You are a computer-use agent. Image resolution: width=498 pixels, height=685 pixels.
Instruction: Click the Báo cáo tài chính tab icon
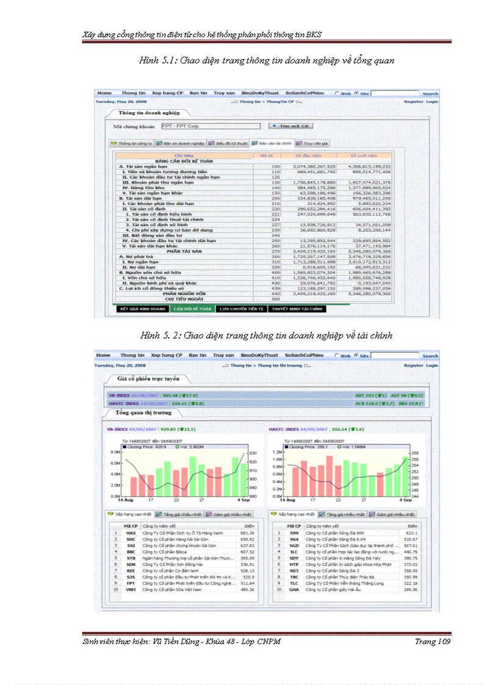click(254, 143)
